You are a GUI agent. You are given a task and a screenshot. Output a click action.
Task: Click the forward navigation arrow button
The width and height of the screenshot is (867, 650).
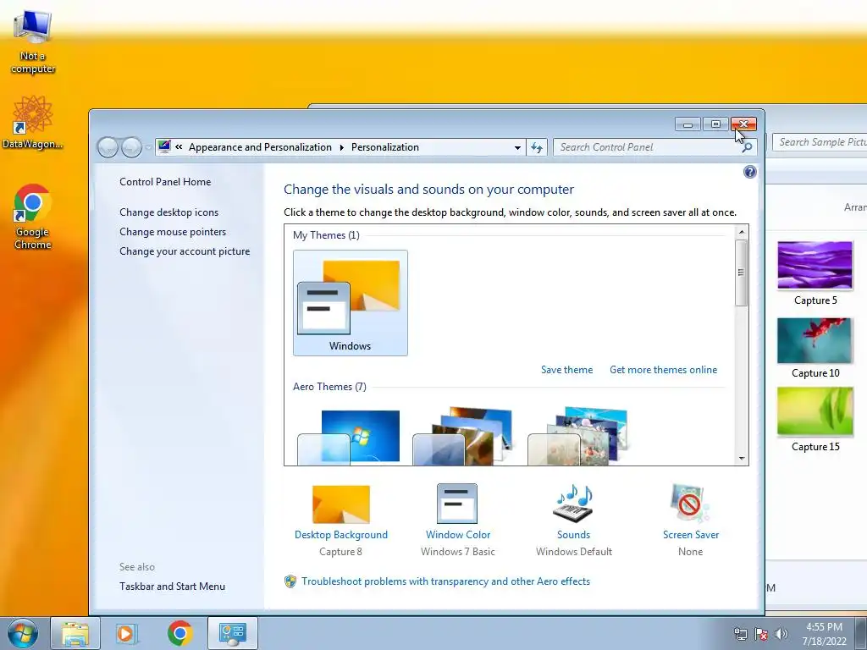pyautogui.click(x=131, y=147)
